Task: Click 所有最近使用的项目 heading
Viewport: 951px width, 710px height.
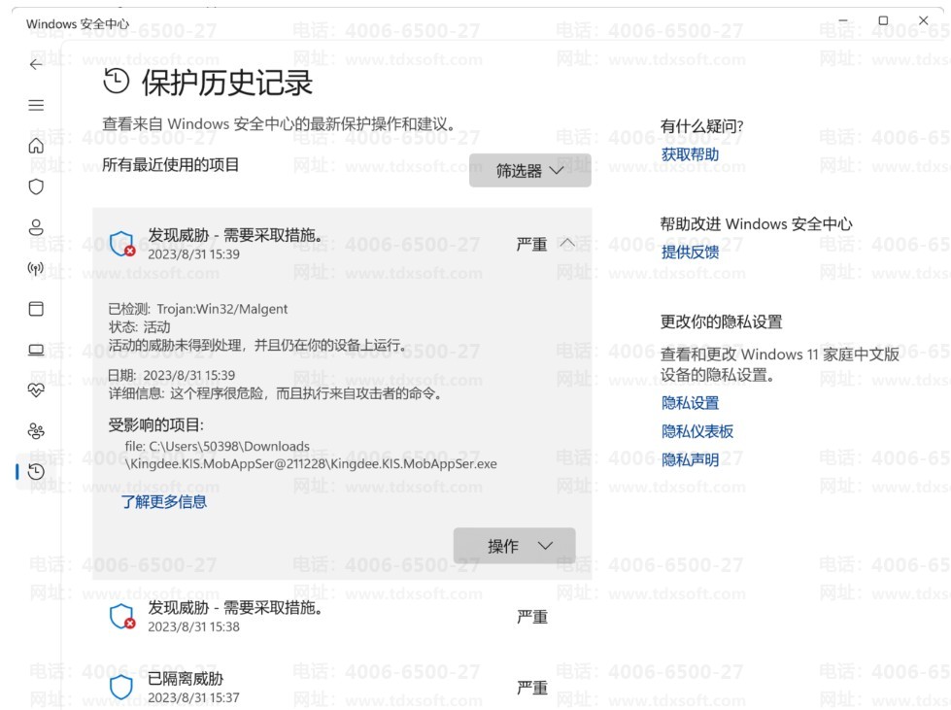Action: [x=170, y=165]
